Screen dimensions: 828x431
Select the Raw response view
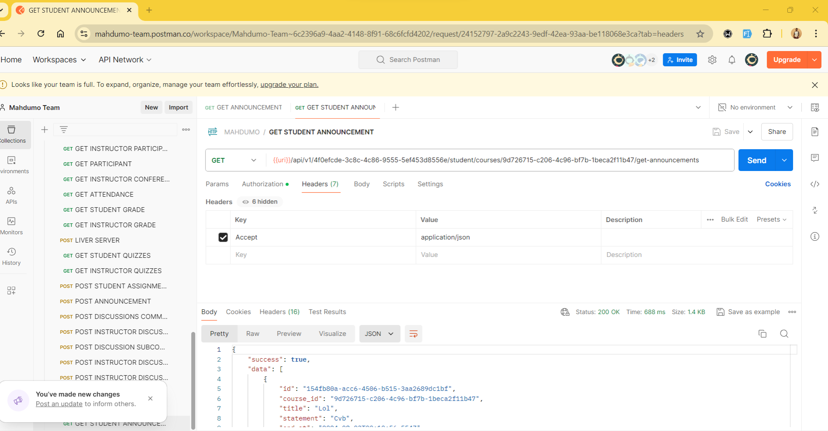click(253, 334)
